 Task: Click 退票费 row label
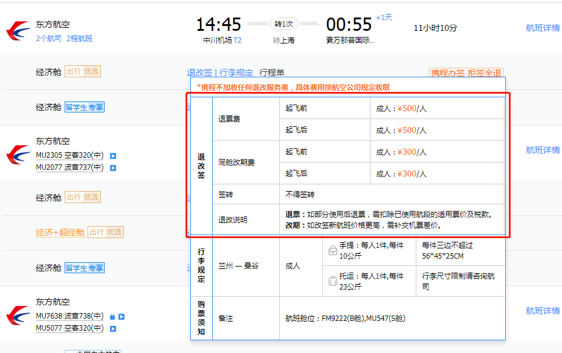pos(230,119)
